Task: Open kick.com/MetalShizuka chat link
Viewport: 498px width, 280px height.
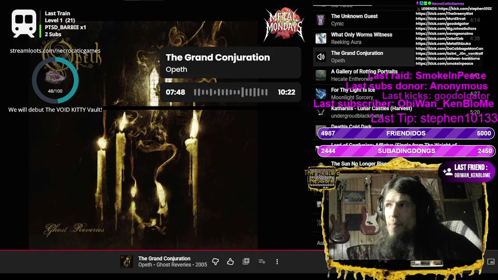Action: point(443,44)
